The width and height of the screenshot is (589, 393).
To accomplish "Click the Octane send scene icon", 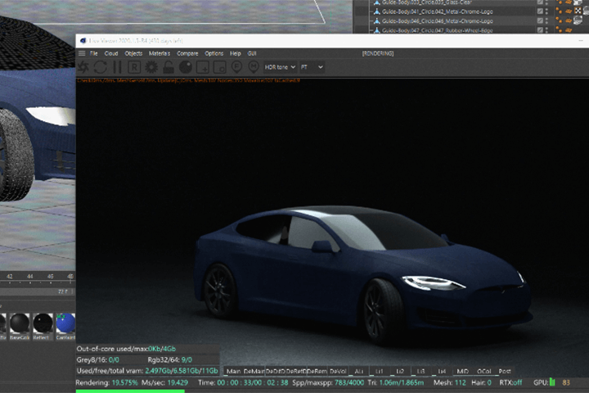I will tap(83, 66).
